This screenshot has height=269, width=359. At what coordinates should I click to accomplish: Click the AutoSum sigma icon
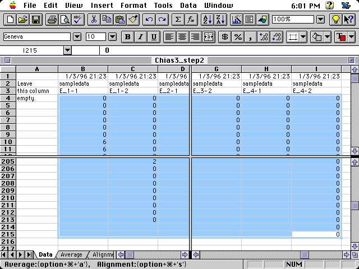tap(178, 20)
